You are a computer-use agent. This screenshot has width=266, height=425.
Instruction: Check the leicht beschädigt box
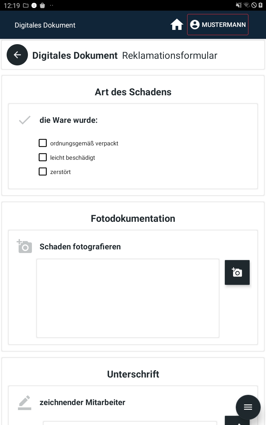click(43, 157)
